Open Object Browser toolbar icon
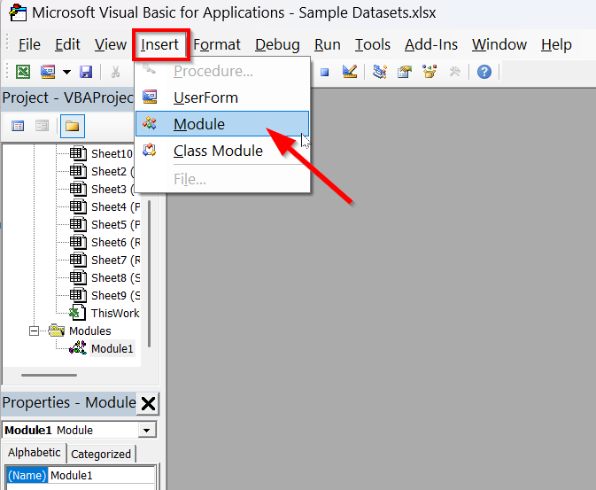 [430, 72]
